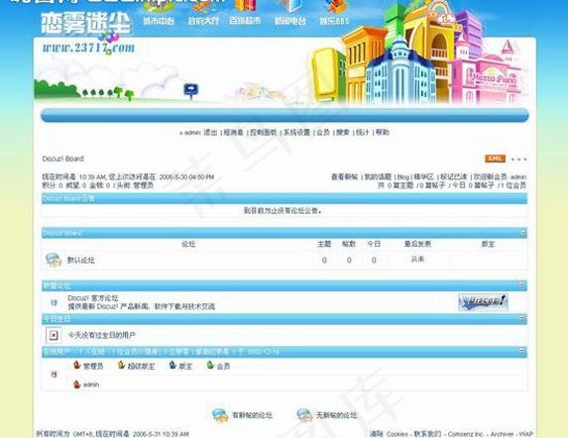The height and width of the screenshot is (438, 568).
Task: Click the admin username in online list
Action: (91, 384)
